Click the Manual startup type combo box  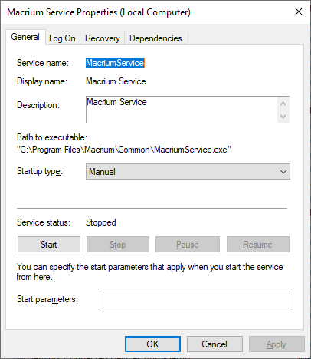[x=188, y=172]
